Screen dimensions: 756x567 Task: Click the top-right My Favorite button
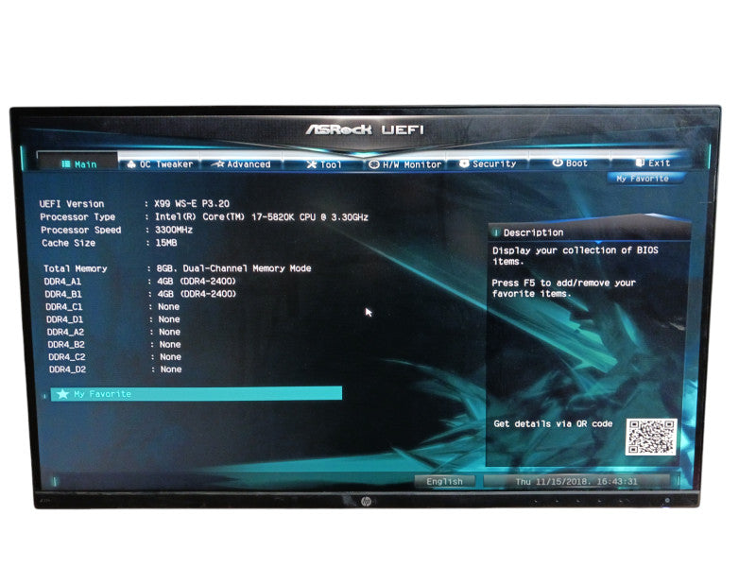[x=644, y=179]
